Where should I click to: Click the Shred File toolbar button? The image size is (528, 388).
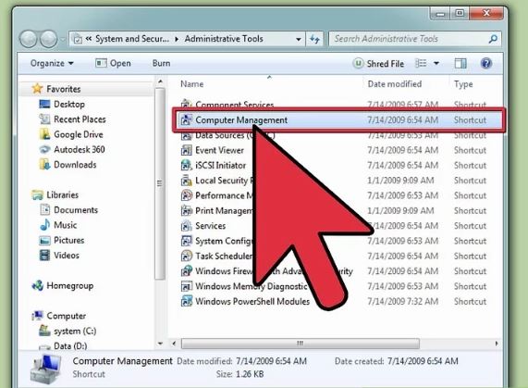(x=378, y=63)
